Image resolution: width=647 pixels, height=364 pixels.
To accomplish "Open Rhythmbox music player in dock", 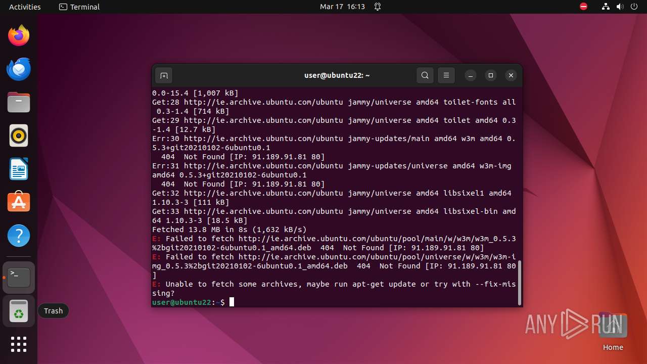I will pyautogui.click(x=19, y=135).
